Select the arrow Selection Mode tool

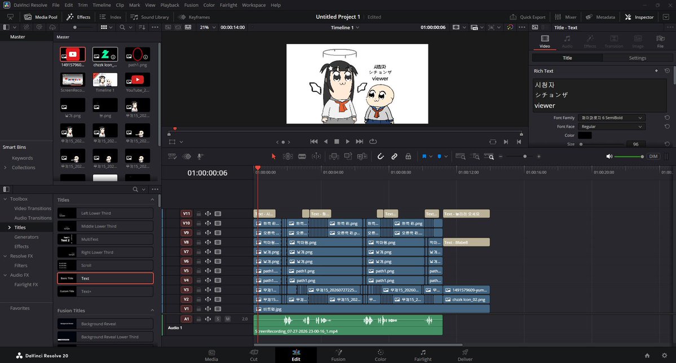273,157
